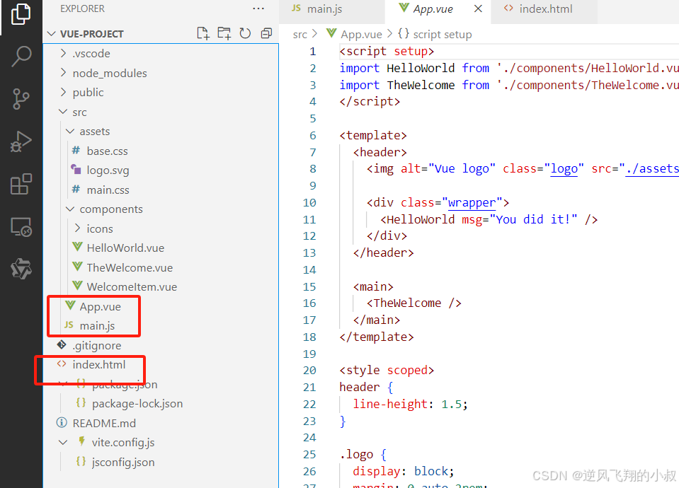This screenshot has width=679, height=488.
Task: Expand the icons folder
Action: pyautogui.click(x=77, y=228)
